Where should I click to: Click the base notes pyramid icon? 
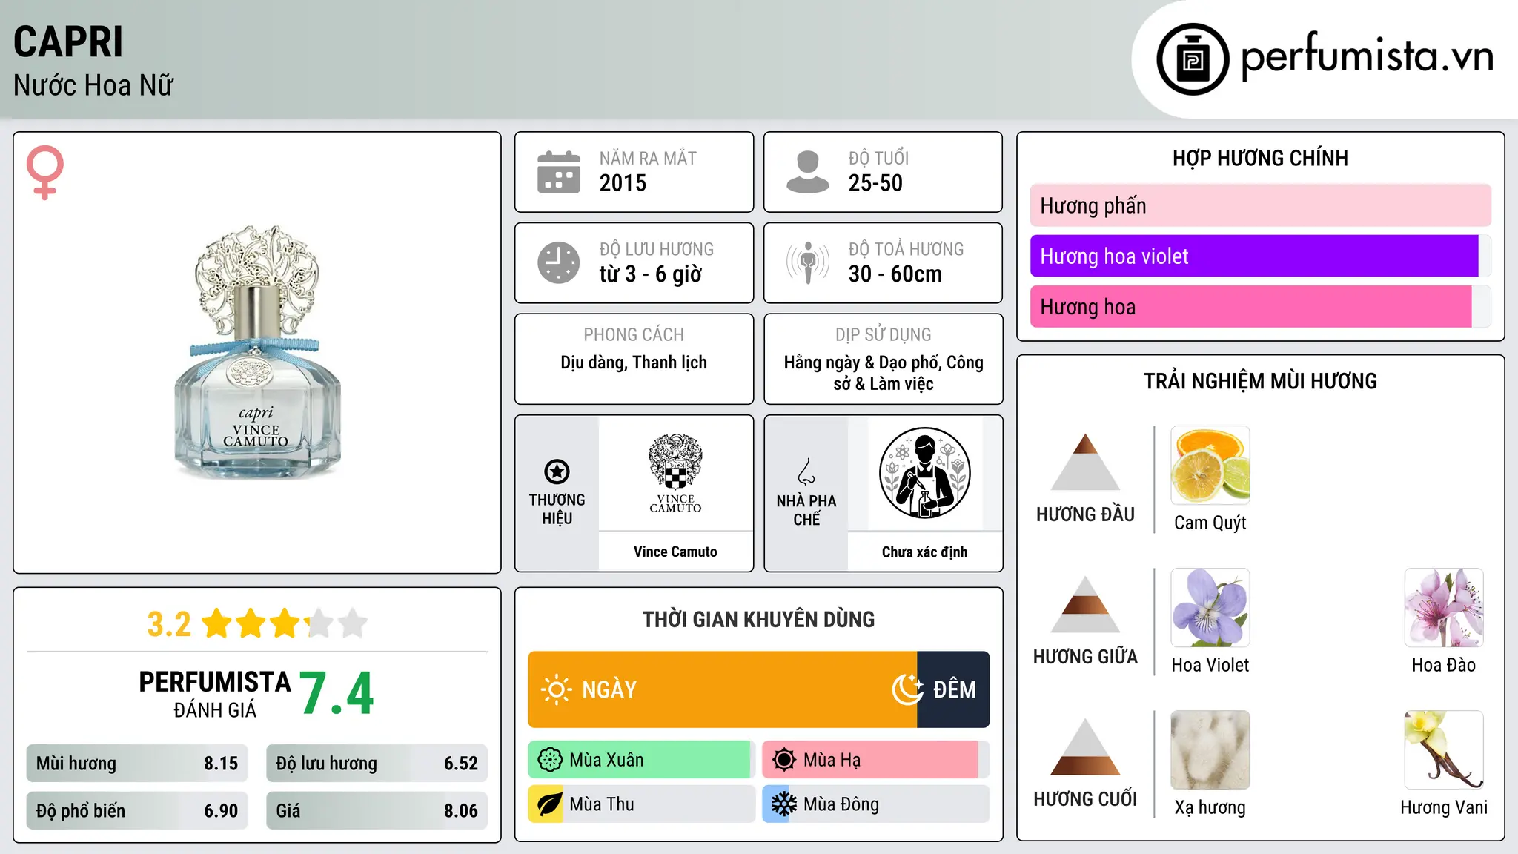(1085, 747)
